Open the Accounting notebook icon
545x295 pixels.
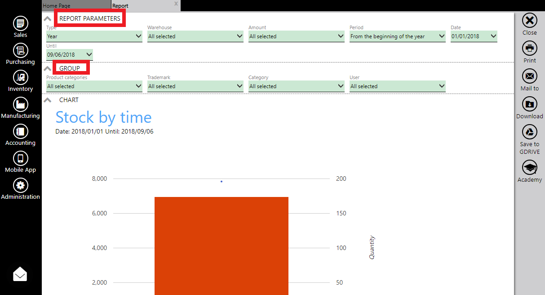[20, 131]
